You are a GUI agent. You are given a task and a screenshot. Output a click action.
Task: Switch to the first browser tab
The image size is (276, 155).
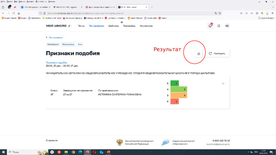click(x=35, y=7)
